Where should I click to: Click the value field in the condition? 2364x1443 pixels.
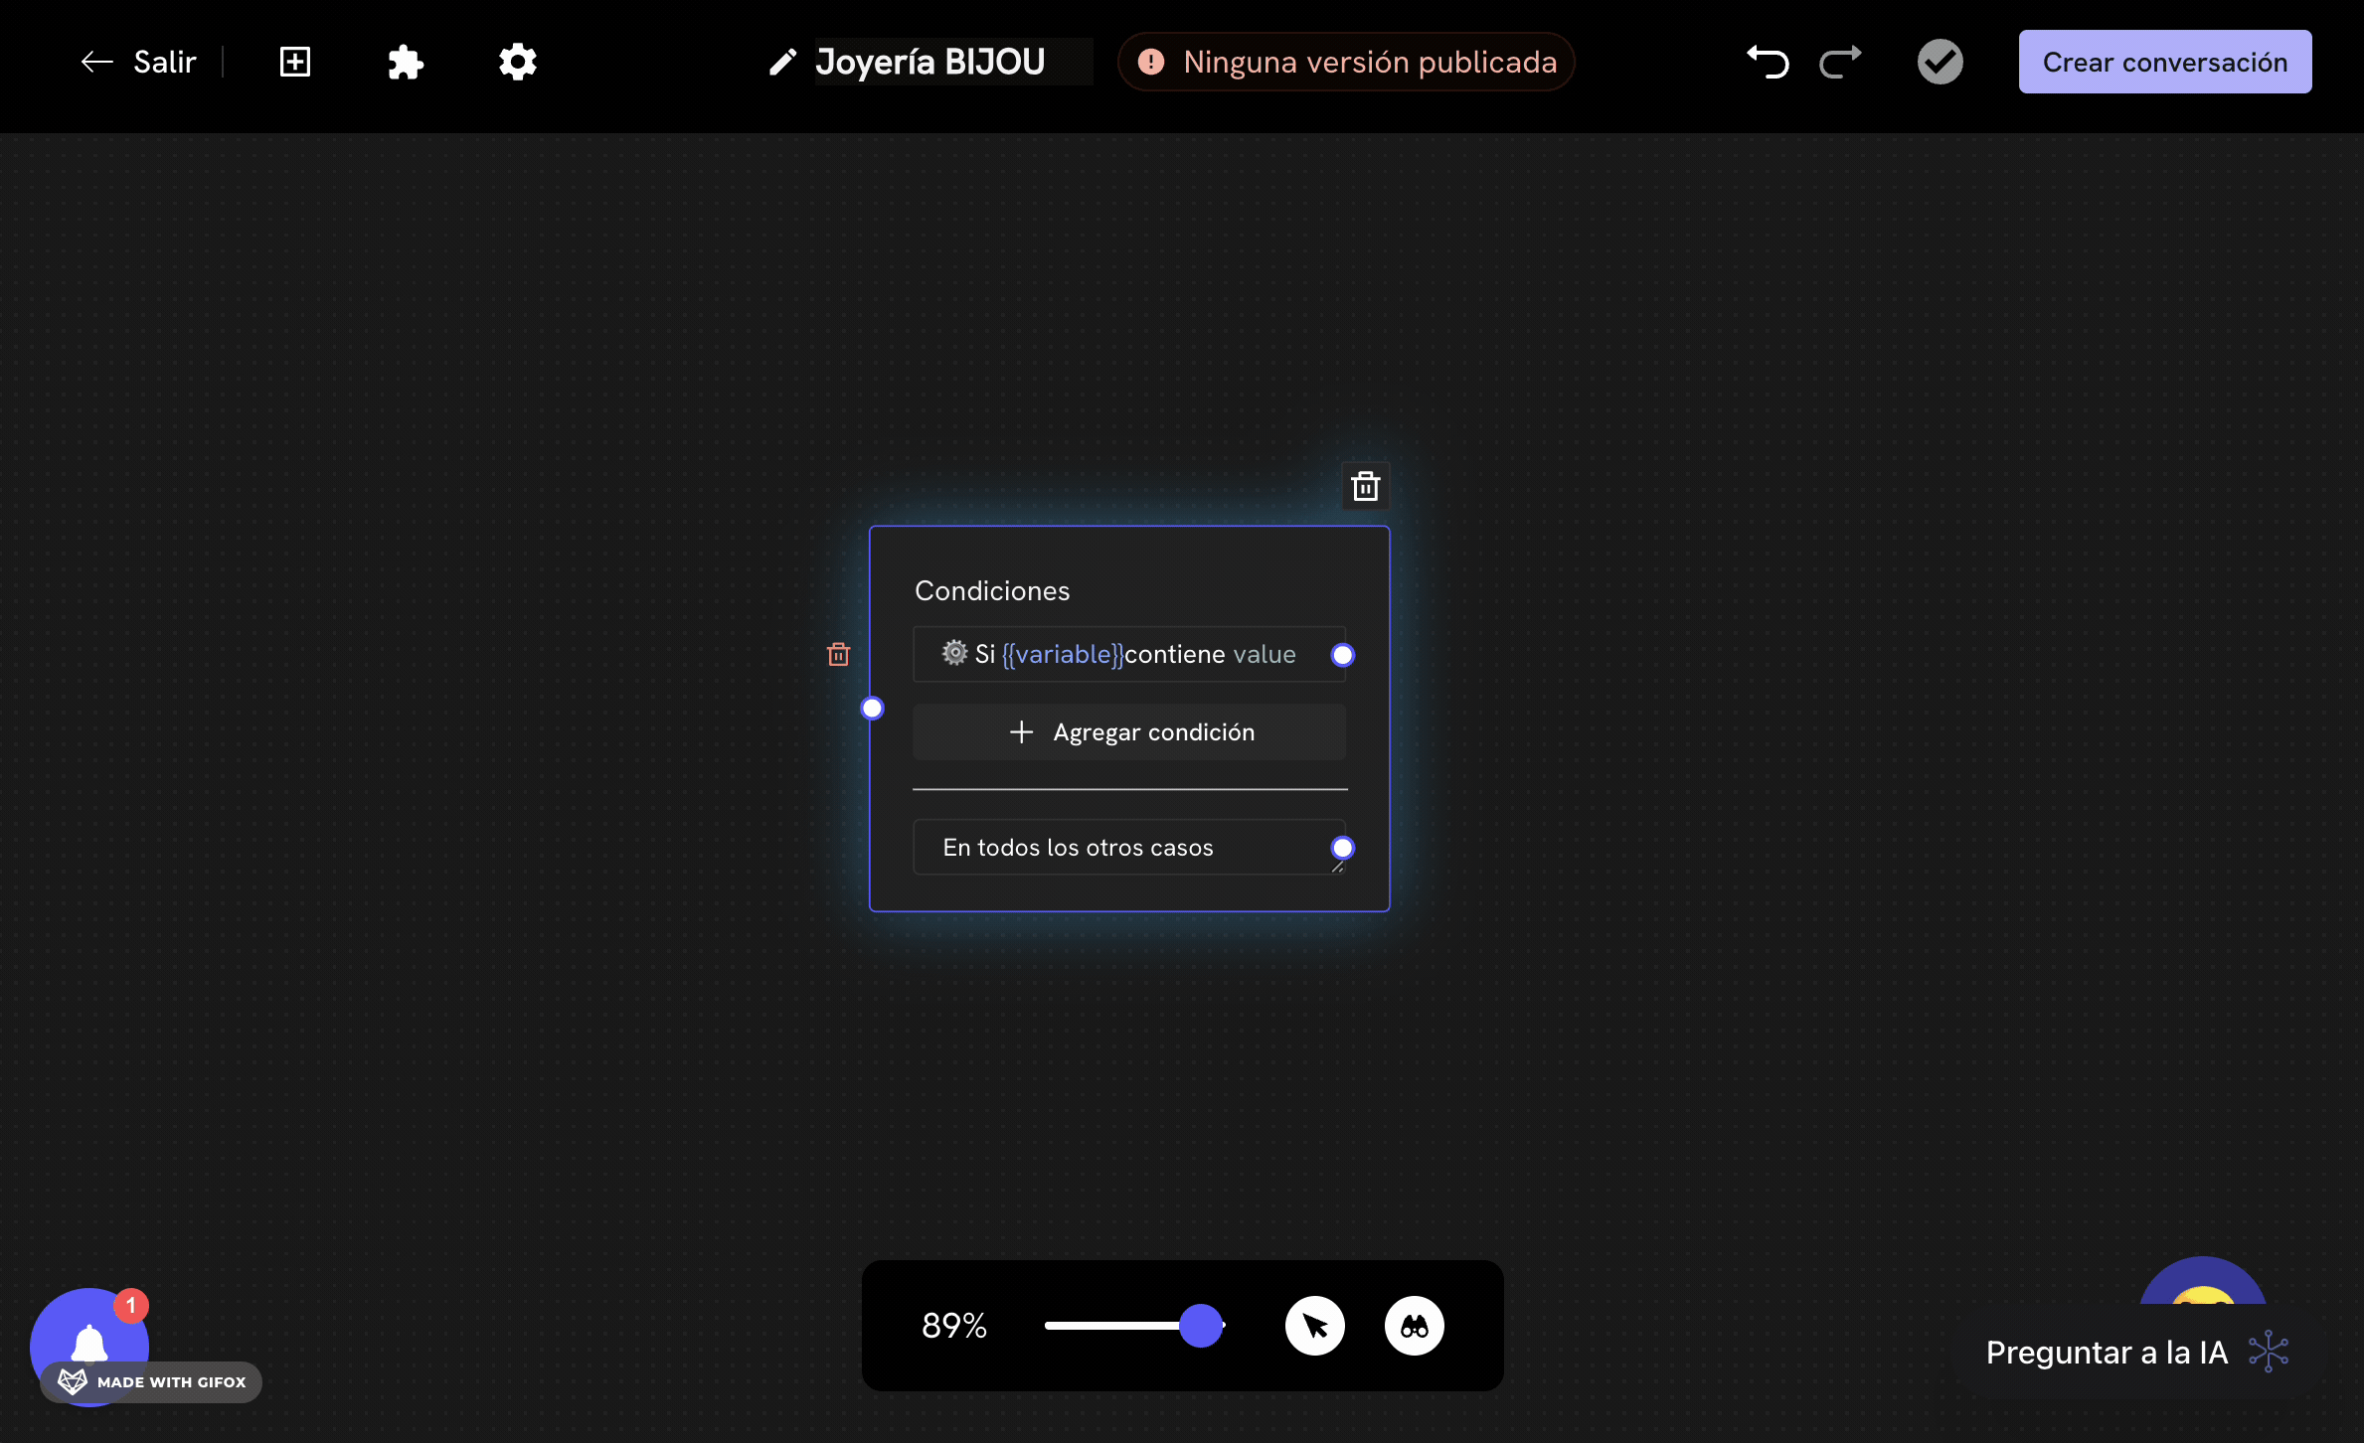tap(1264, 653)
